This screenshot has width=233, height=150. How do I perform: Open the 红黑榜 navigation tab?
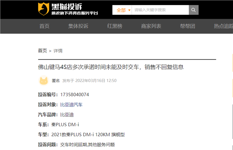[x=115, y=26]
